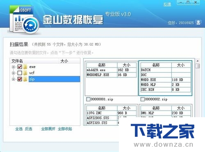
Task: Open the 00000001.zip preview thumbnail
Action: (x=111, y=78)
